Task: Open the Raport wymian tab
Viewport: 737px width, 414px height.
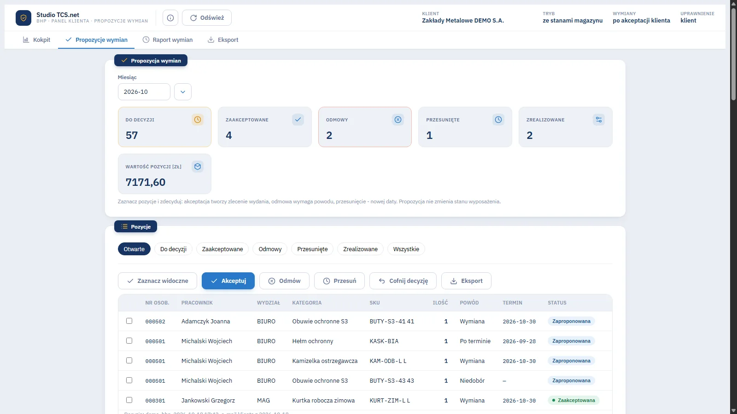Action: click(168, 40)
